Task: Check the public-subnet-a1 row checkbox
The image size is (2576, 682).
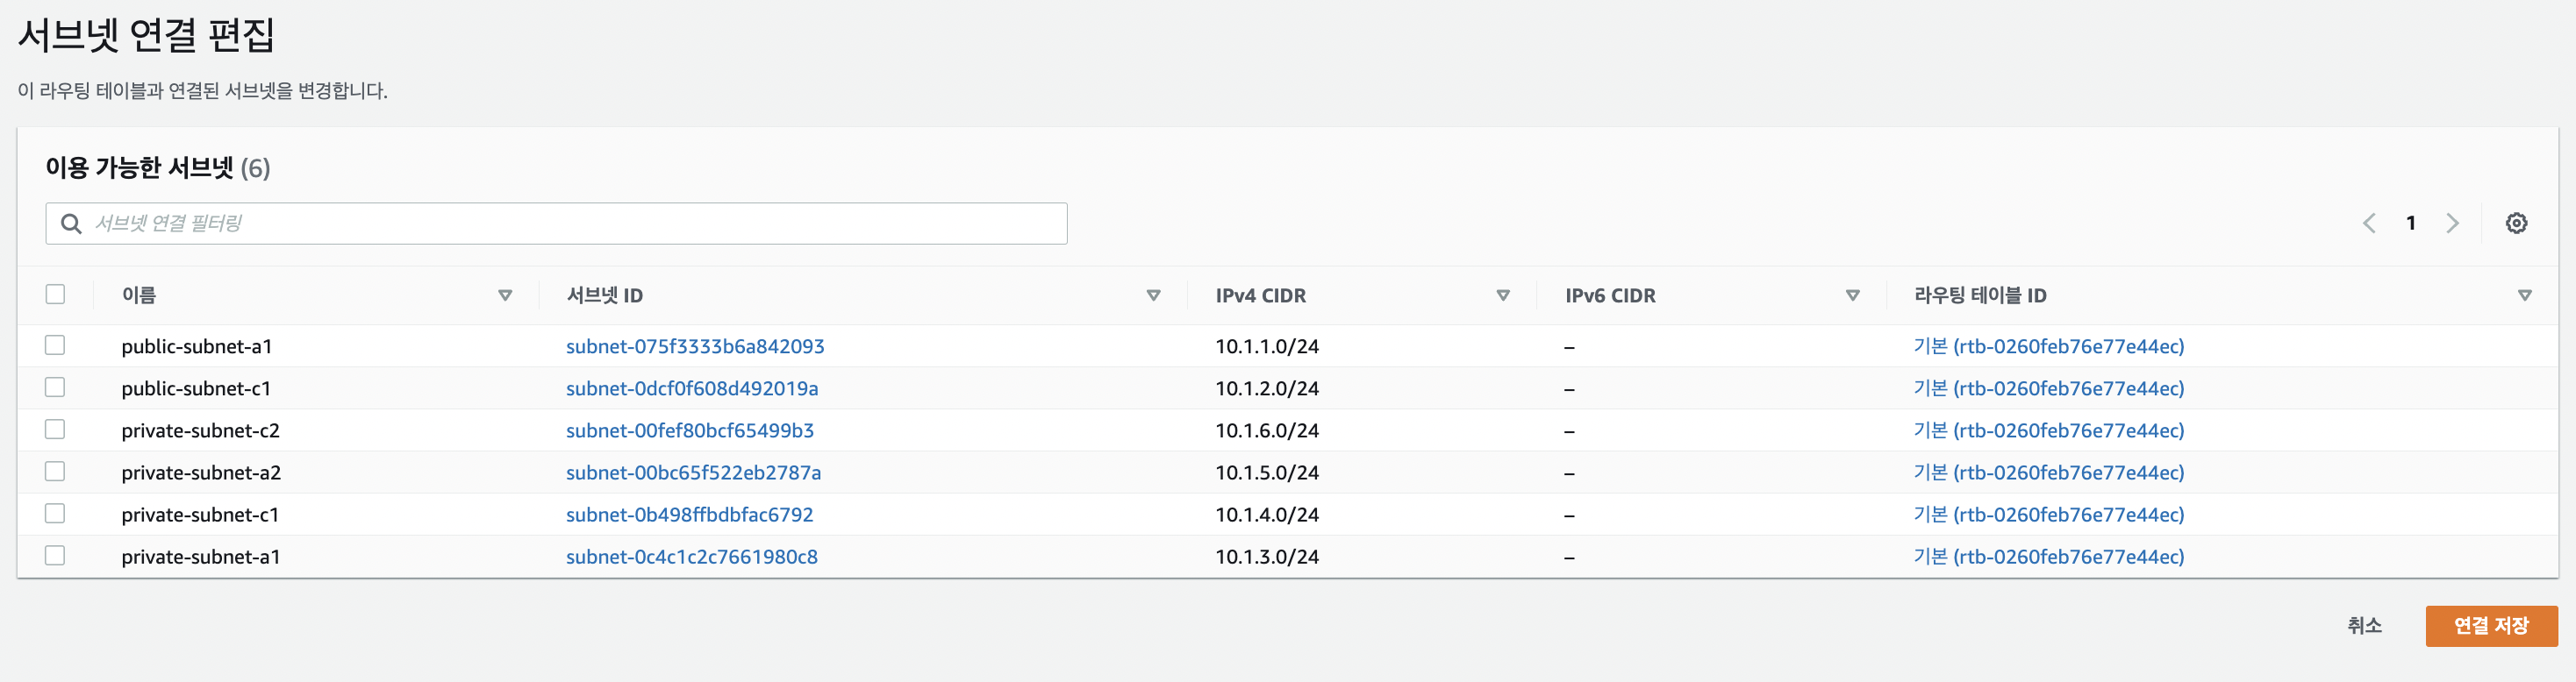Action: 55,345
